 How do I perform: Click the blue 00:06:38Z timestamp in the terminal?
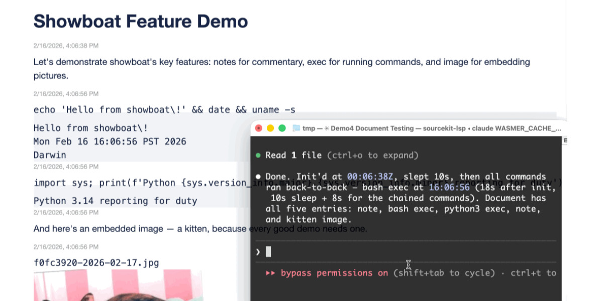point(368,176)
